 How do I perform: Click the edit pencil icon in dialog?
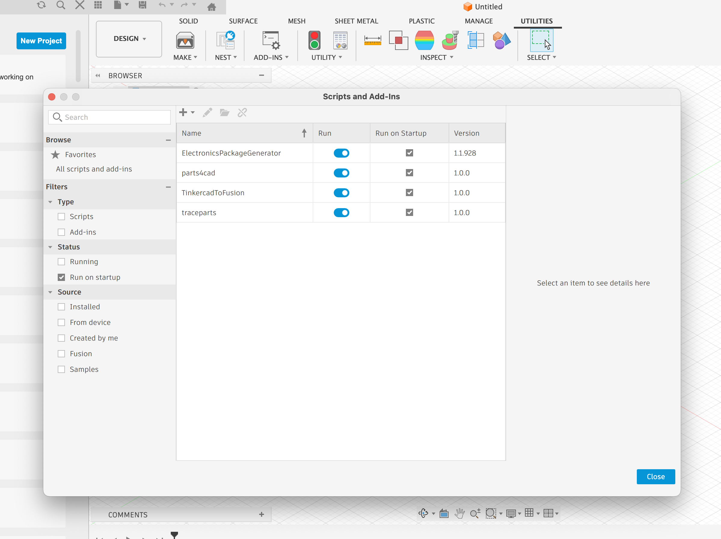coord(207,112)
